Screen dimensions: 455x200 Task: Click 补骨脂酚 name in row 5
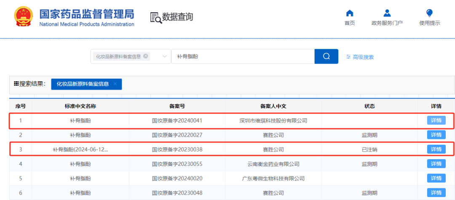(80, 178)
